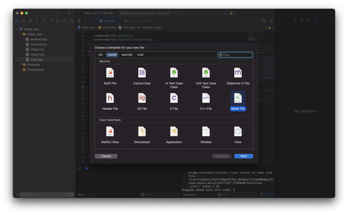The image size is (348, 215).
Task: Cancel the new file template dialog
Action: click(x=106, y=156)
